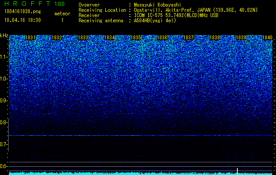The image size is (276, 175).
Task: Click the 1833 time marker
Action: click(x=83, y=38)
